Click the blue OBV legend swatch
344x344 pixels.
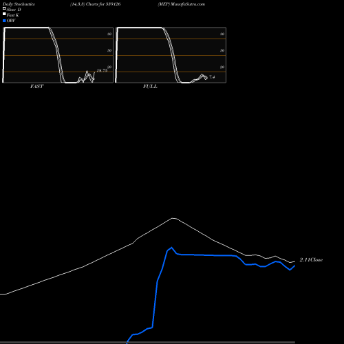[4, 21]
